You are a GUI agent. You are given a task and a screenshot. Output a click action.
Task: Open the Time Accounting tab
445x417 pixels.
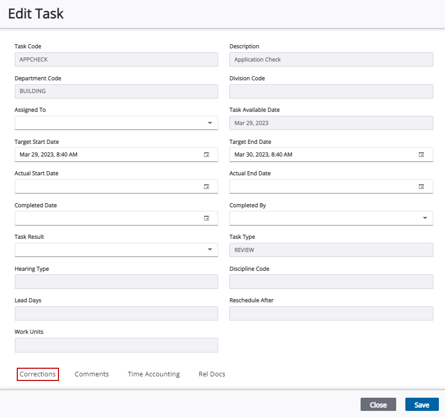[154, 374]
